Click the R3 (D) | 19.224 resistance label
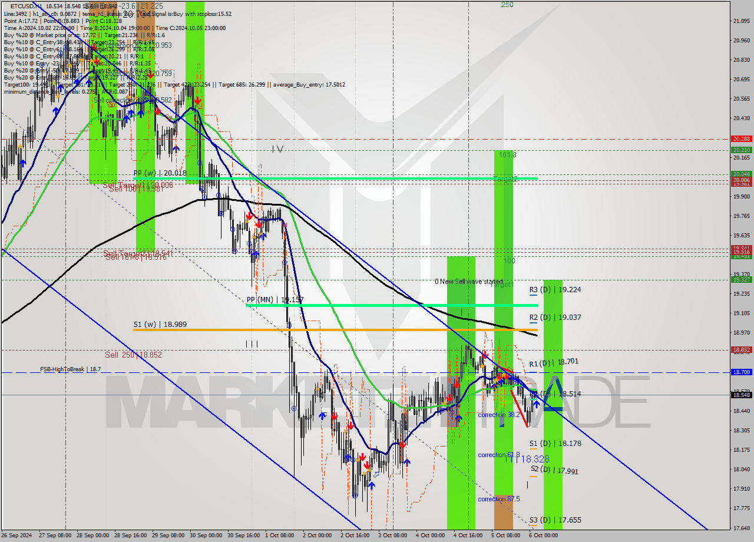Viewport: 754px width, 542px height. pyautogui.click(x=555, y=290)
